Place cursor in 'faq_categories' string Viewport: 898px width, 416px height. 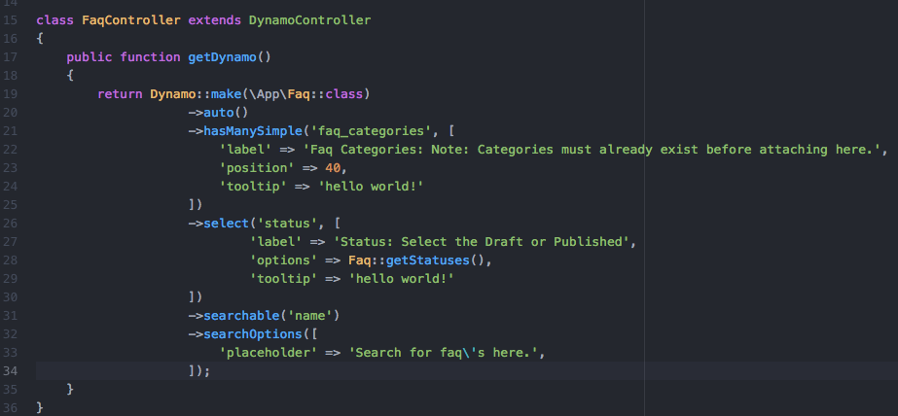371,131
